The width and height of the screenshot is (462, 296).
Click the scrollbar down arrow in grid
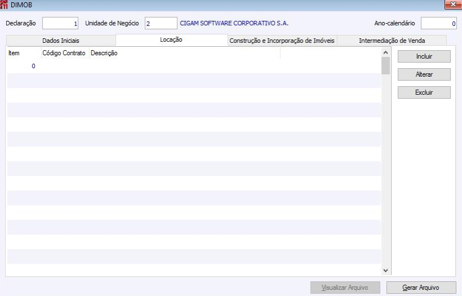pos(385,271)
